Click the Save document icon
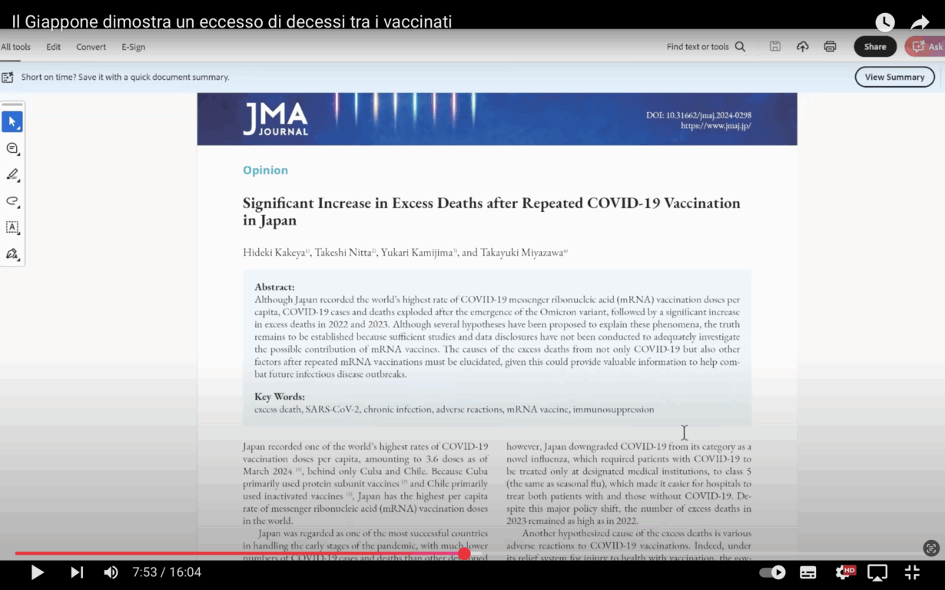The image size is (945, 590). 775,47
